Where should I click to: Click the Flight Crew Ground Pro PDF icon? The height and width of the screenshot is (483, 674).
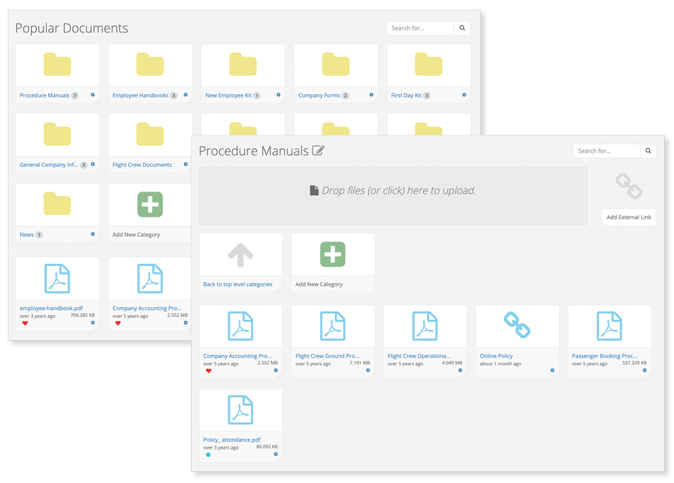pos(332,326)
